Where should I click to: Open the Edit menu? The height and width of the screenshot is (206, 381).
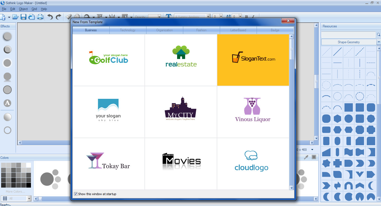[13, 9]
